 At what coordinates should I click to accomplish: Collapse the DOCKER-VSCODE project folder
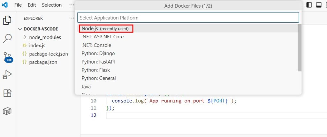21,29
